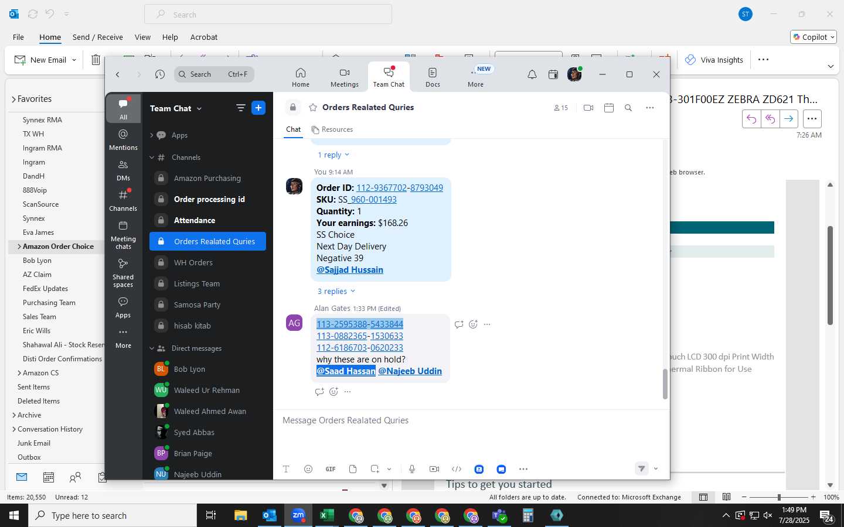Open screenshot options dropdown arrow
The height and width of the screenshot is (527, 844).
[x=389, y=469]
